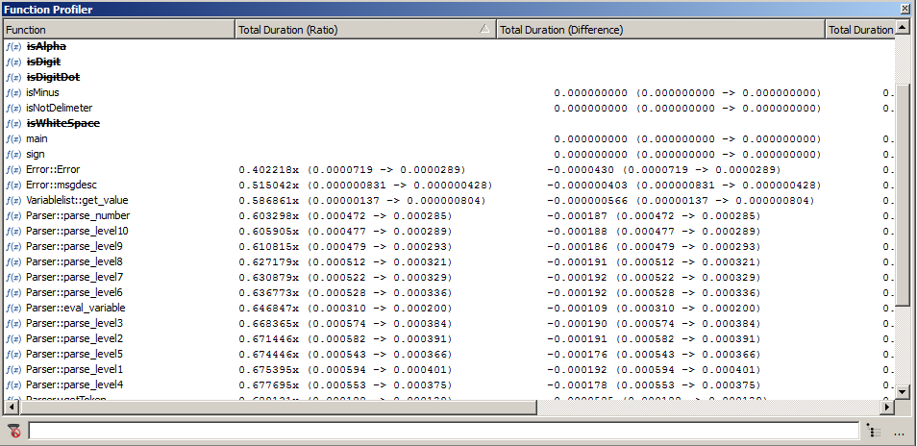The width and height of the screenshot is (917, 446).
Task: Click the filter icon beside the search box
Action: pos(13,432)
